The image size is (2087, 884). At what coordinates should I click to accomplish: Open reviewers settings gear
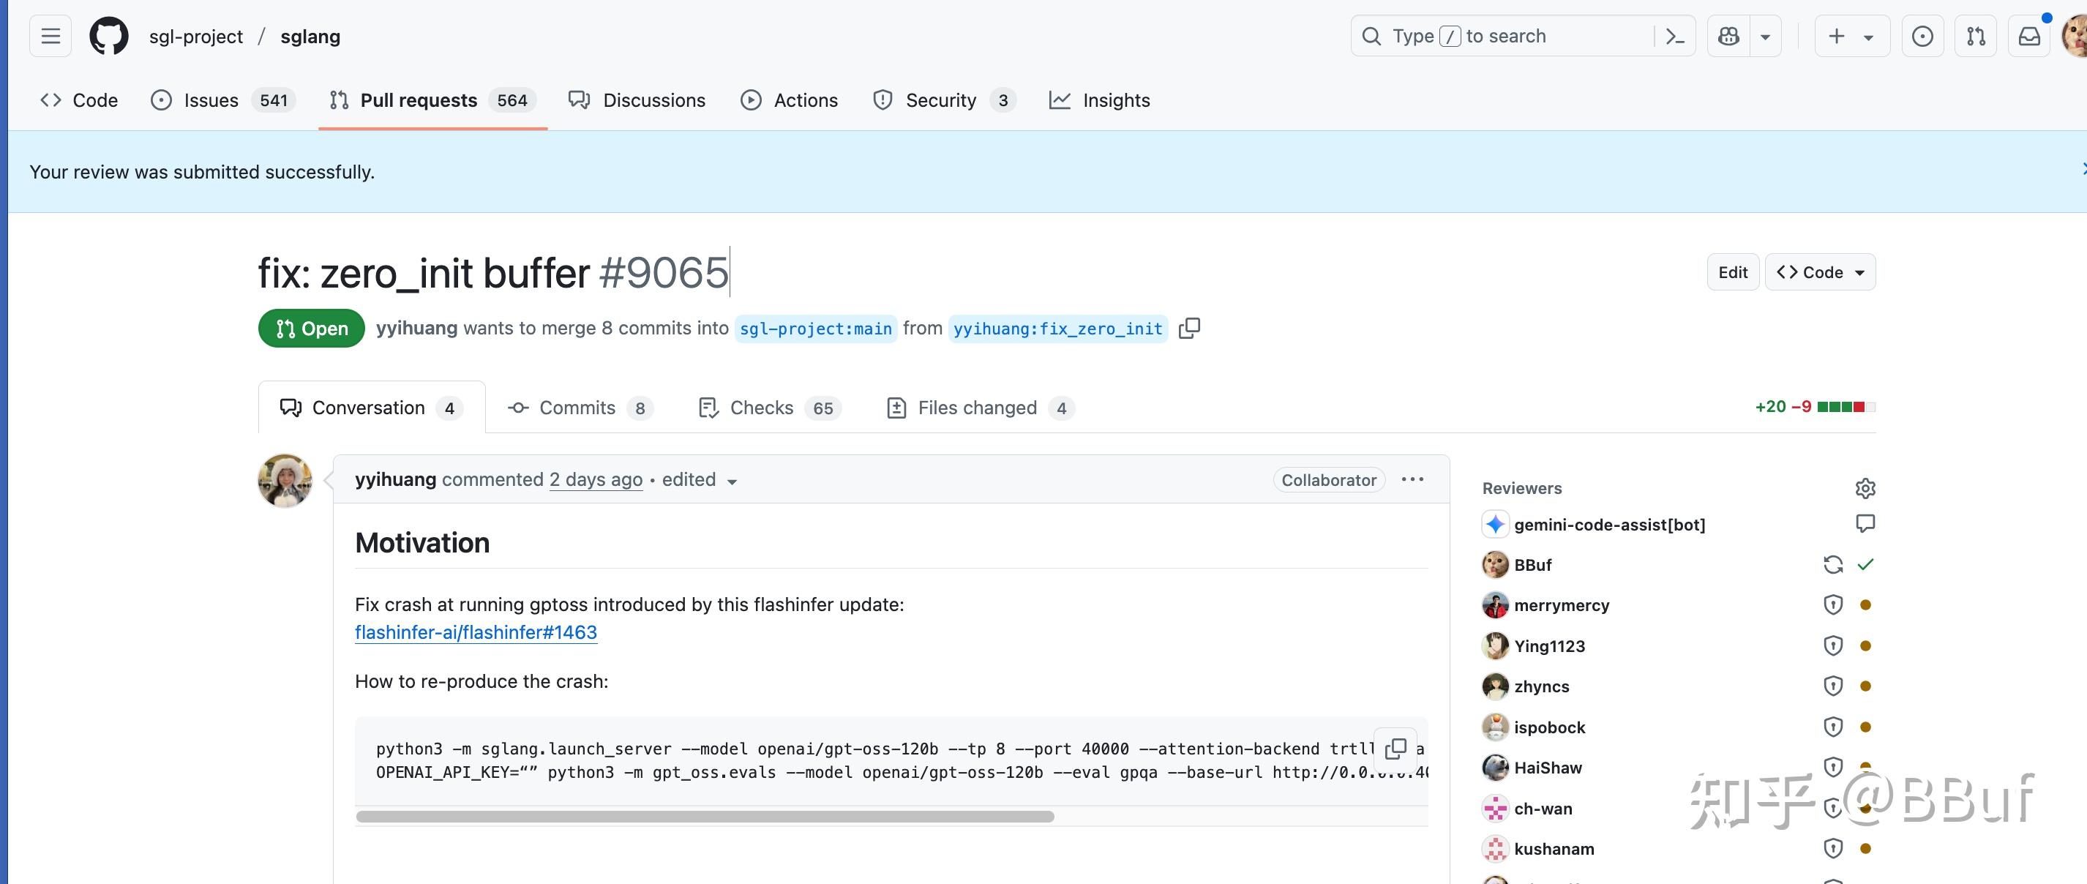coord(1865,488)
